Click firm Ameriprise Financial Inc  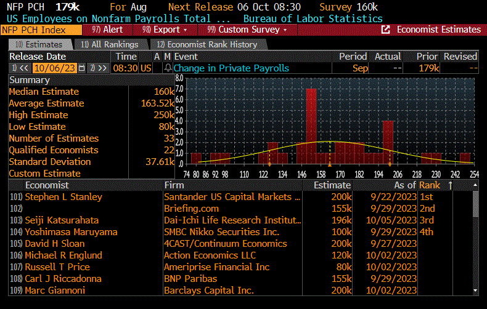(x=217, y=267)
